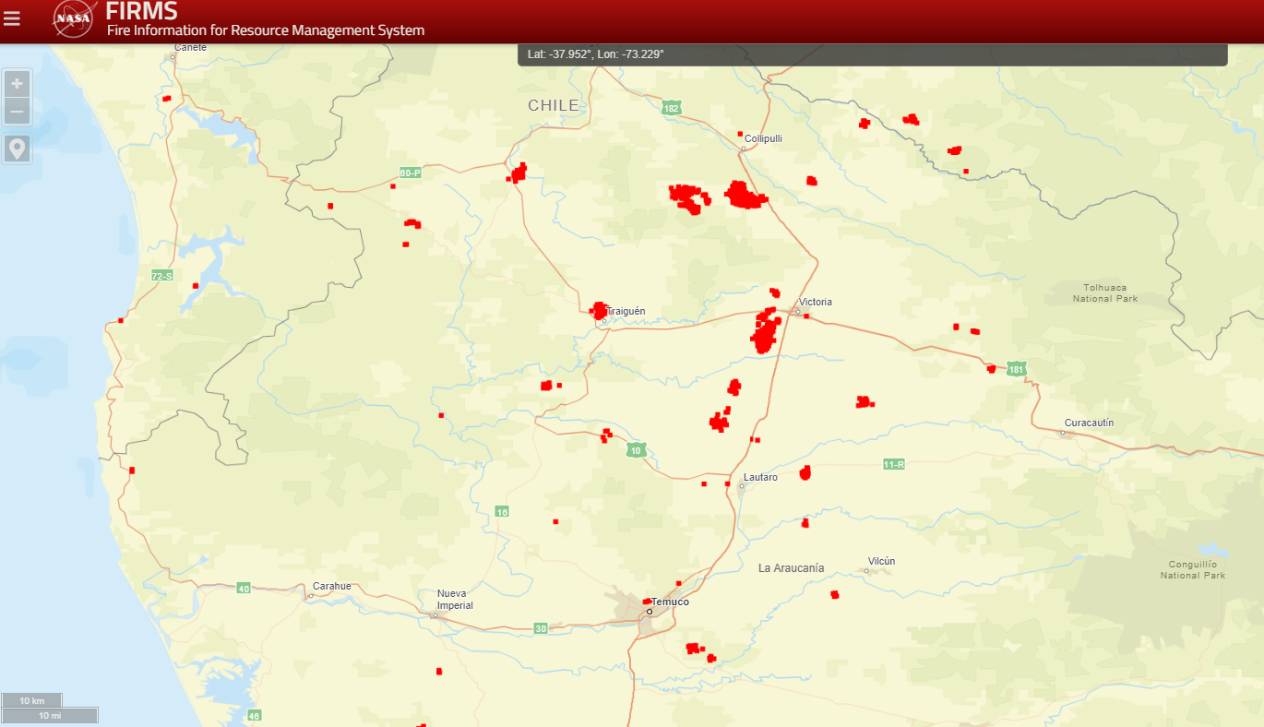Click the Temuco city label
The image size is (1264, 727).
point(670,602)
